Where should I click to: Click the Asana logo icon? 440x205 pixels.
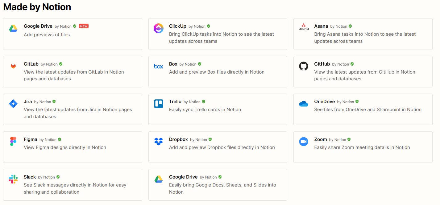(304, 27)
